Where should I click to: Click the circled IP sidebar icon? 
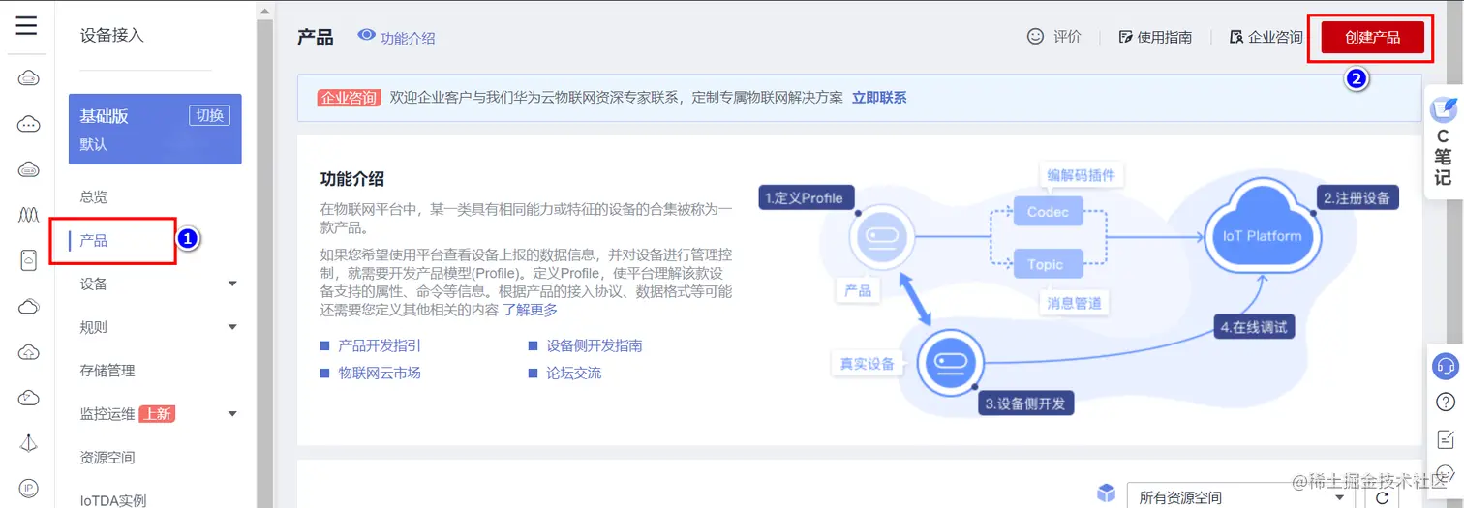click(x=29, y=488)
